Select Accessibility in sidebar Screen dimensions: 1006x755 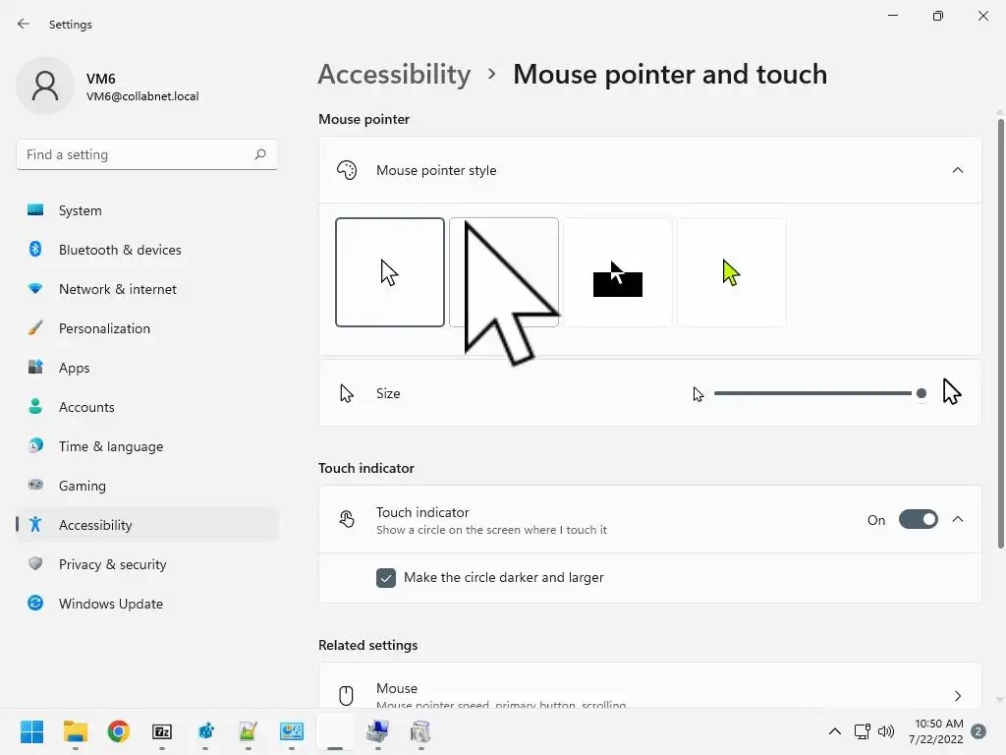[147, 525]
